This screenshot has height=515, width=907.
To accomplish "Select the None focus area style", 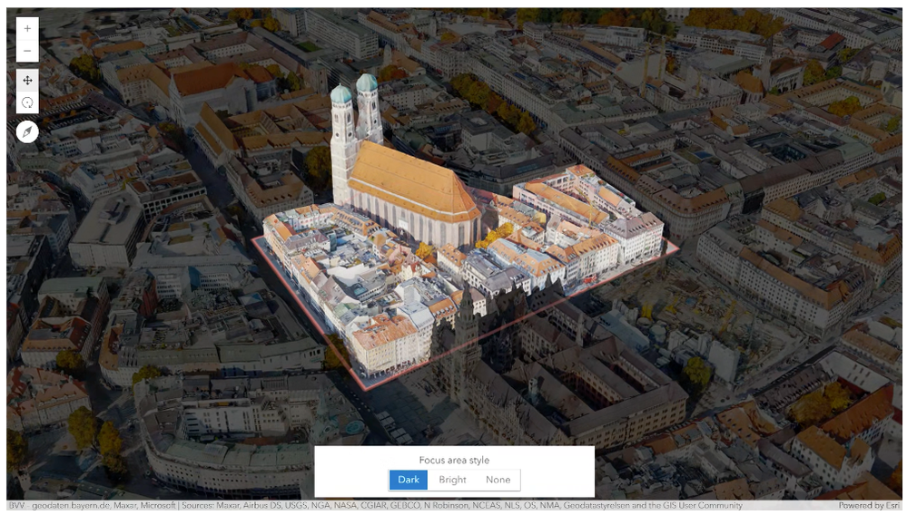I will [498, 480].
